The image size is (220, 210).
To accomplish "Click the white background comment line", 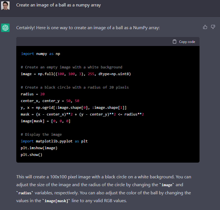I will (72, 67).
